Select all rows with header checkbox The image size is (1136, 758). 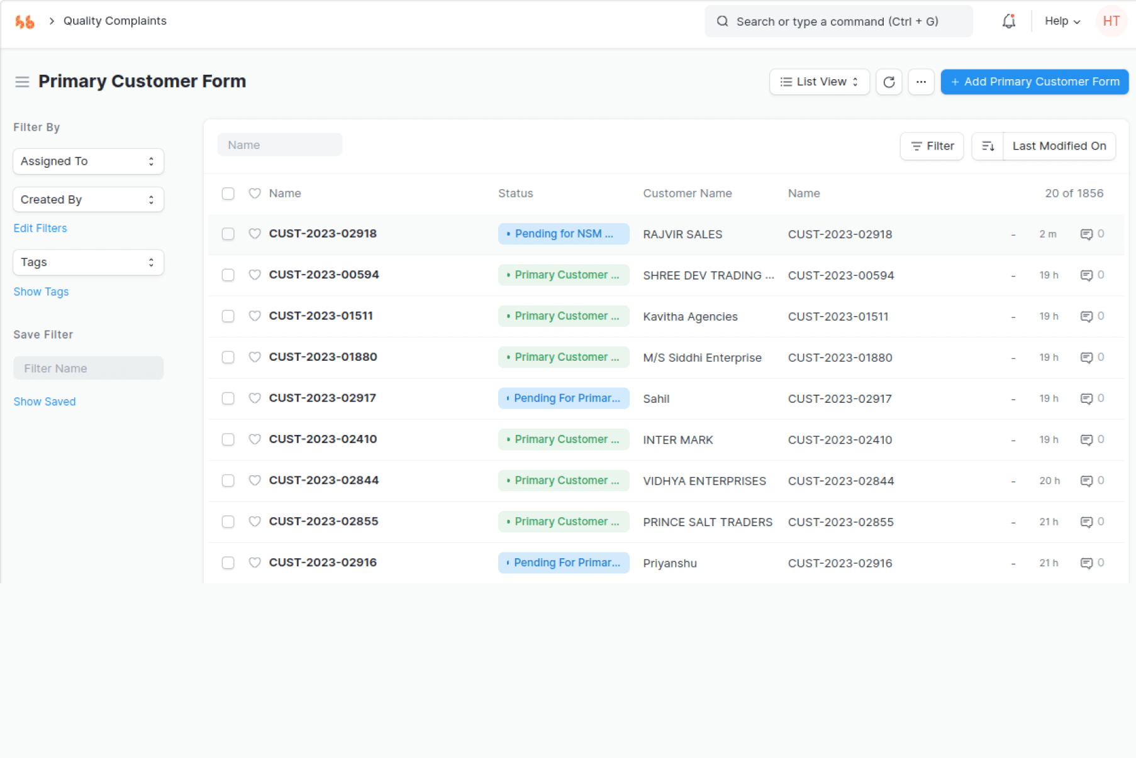[228, 194]
